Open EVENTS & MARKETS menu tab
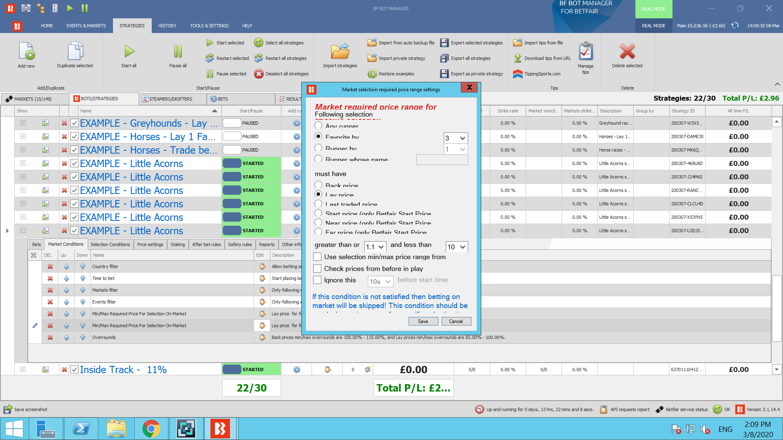 point(86,26)
